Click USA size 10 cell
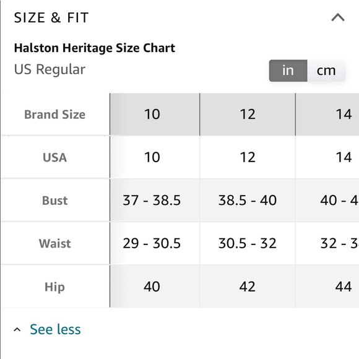The width and height of the screenshot is (359, 359). pos(155,157)
